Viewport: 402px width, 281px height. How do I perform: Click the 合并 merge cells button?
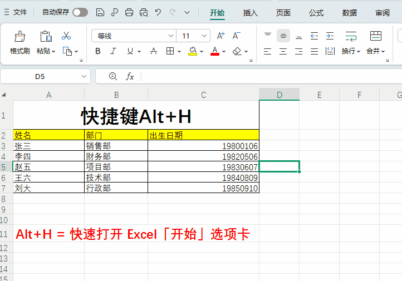[376, 43]
